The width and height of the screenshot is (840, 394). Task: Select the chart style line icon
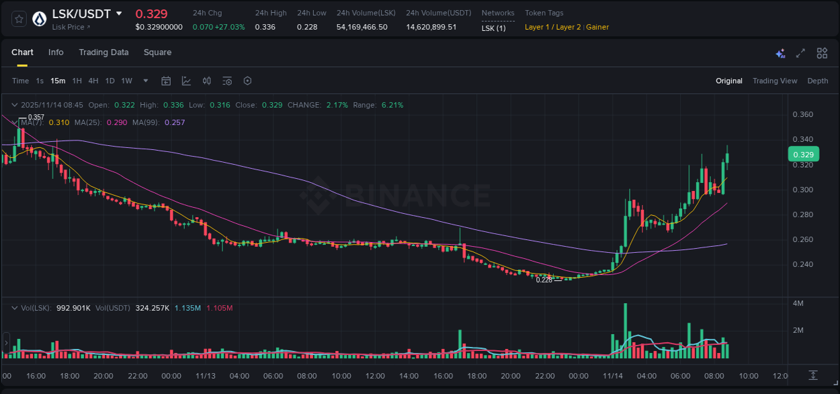[x=186, y=81]
